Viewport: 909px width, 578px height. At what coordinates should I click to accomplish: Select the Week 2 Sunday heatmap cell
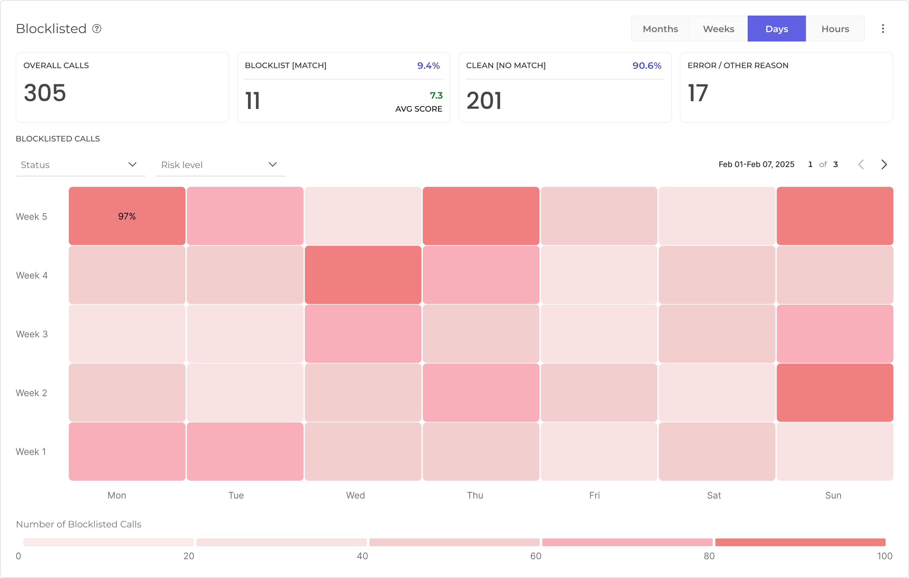(x=835, y=392)
